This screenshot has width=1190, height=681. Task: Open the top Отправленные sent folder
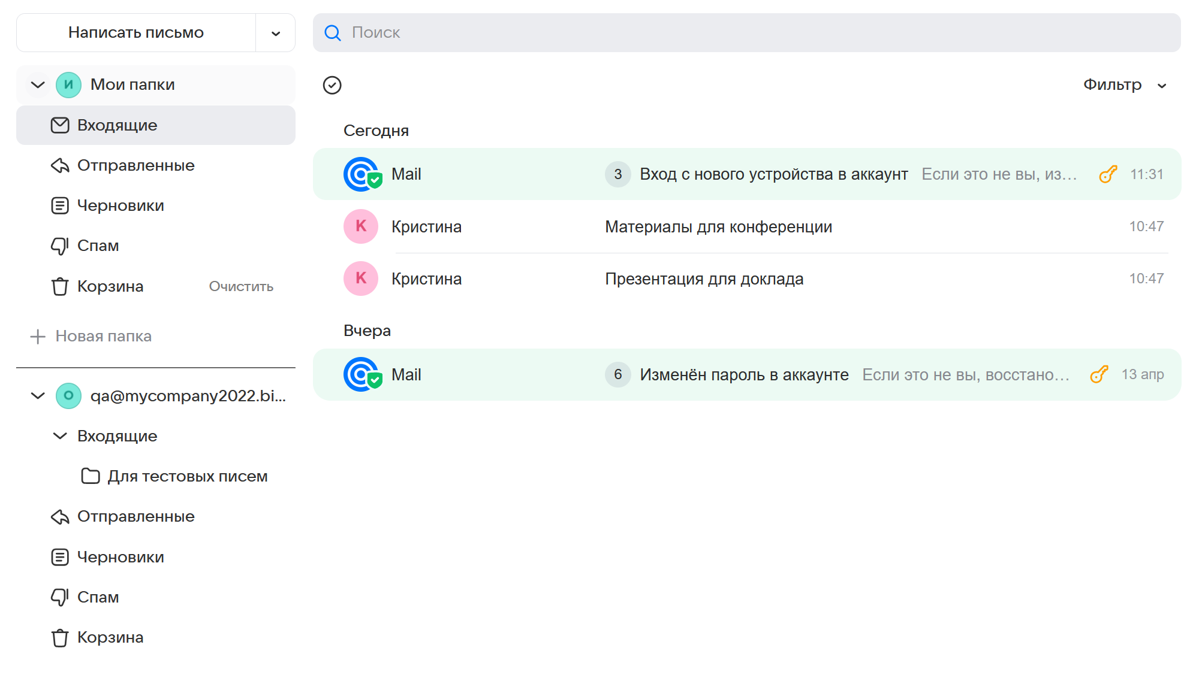pos(135,165)
